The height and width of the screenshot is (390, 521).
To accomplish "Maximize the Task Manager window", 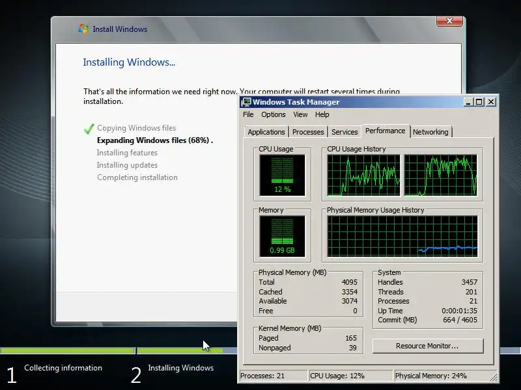I will pos(479,102).
